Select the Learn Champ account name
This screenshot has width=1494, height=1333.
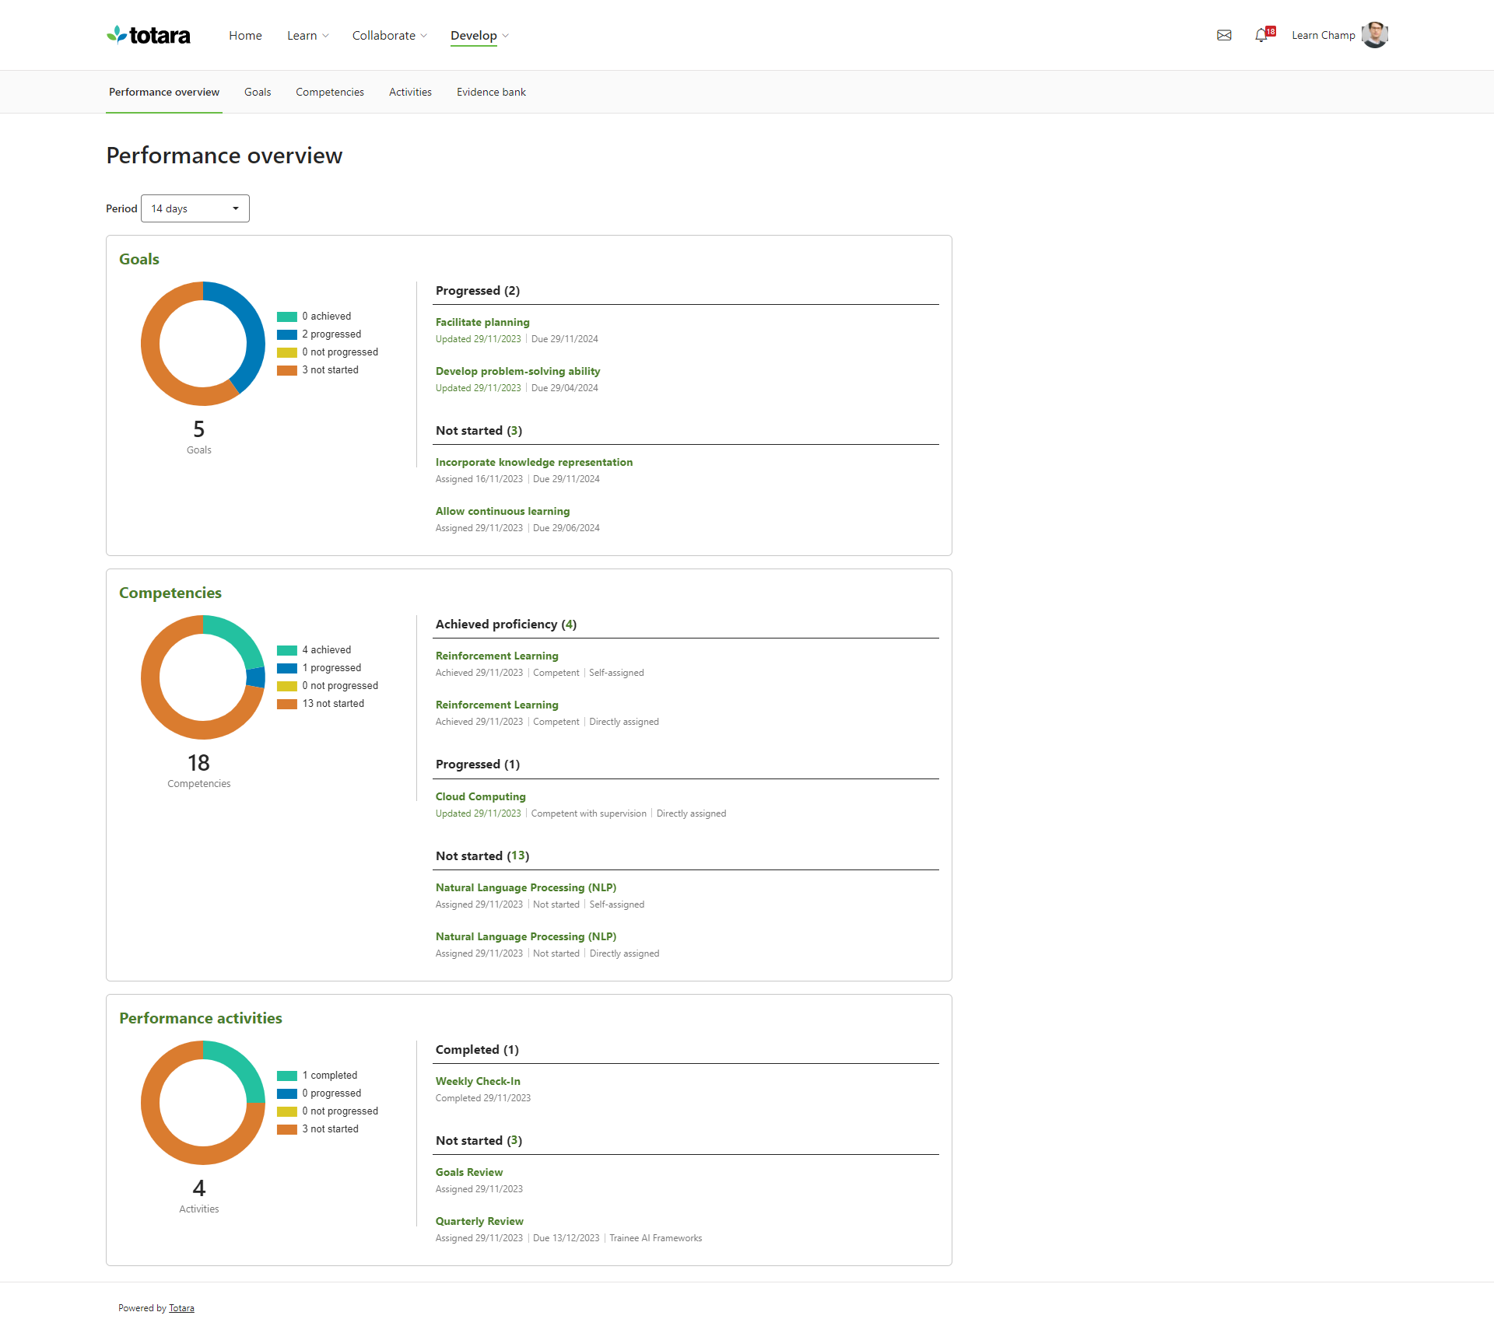click(1323, 35)
